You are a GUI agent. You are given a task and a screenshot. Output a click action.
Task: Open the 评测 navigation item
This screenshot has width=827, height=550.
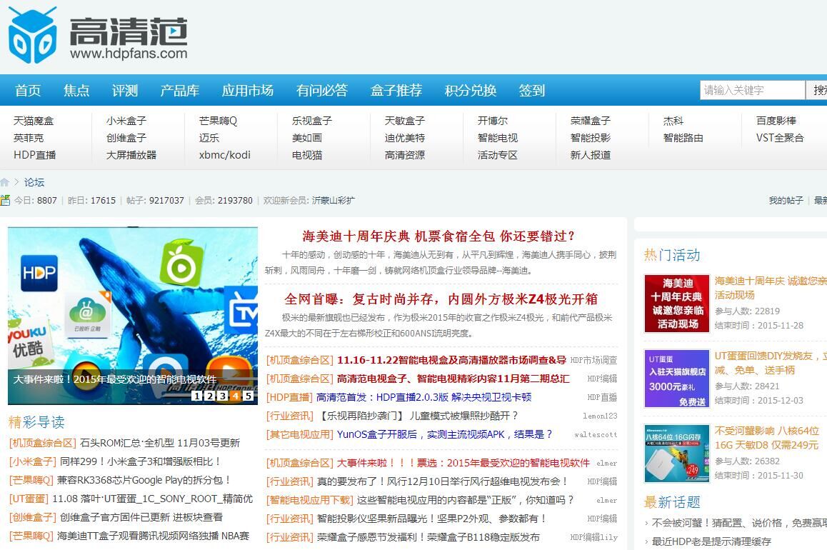125,91
